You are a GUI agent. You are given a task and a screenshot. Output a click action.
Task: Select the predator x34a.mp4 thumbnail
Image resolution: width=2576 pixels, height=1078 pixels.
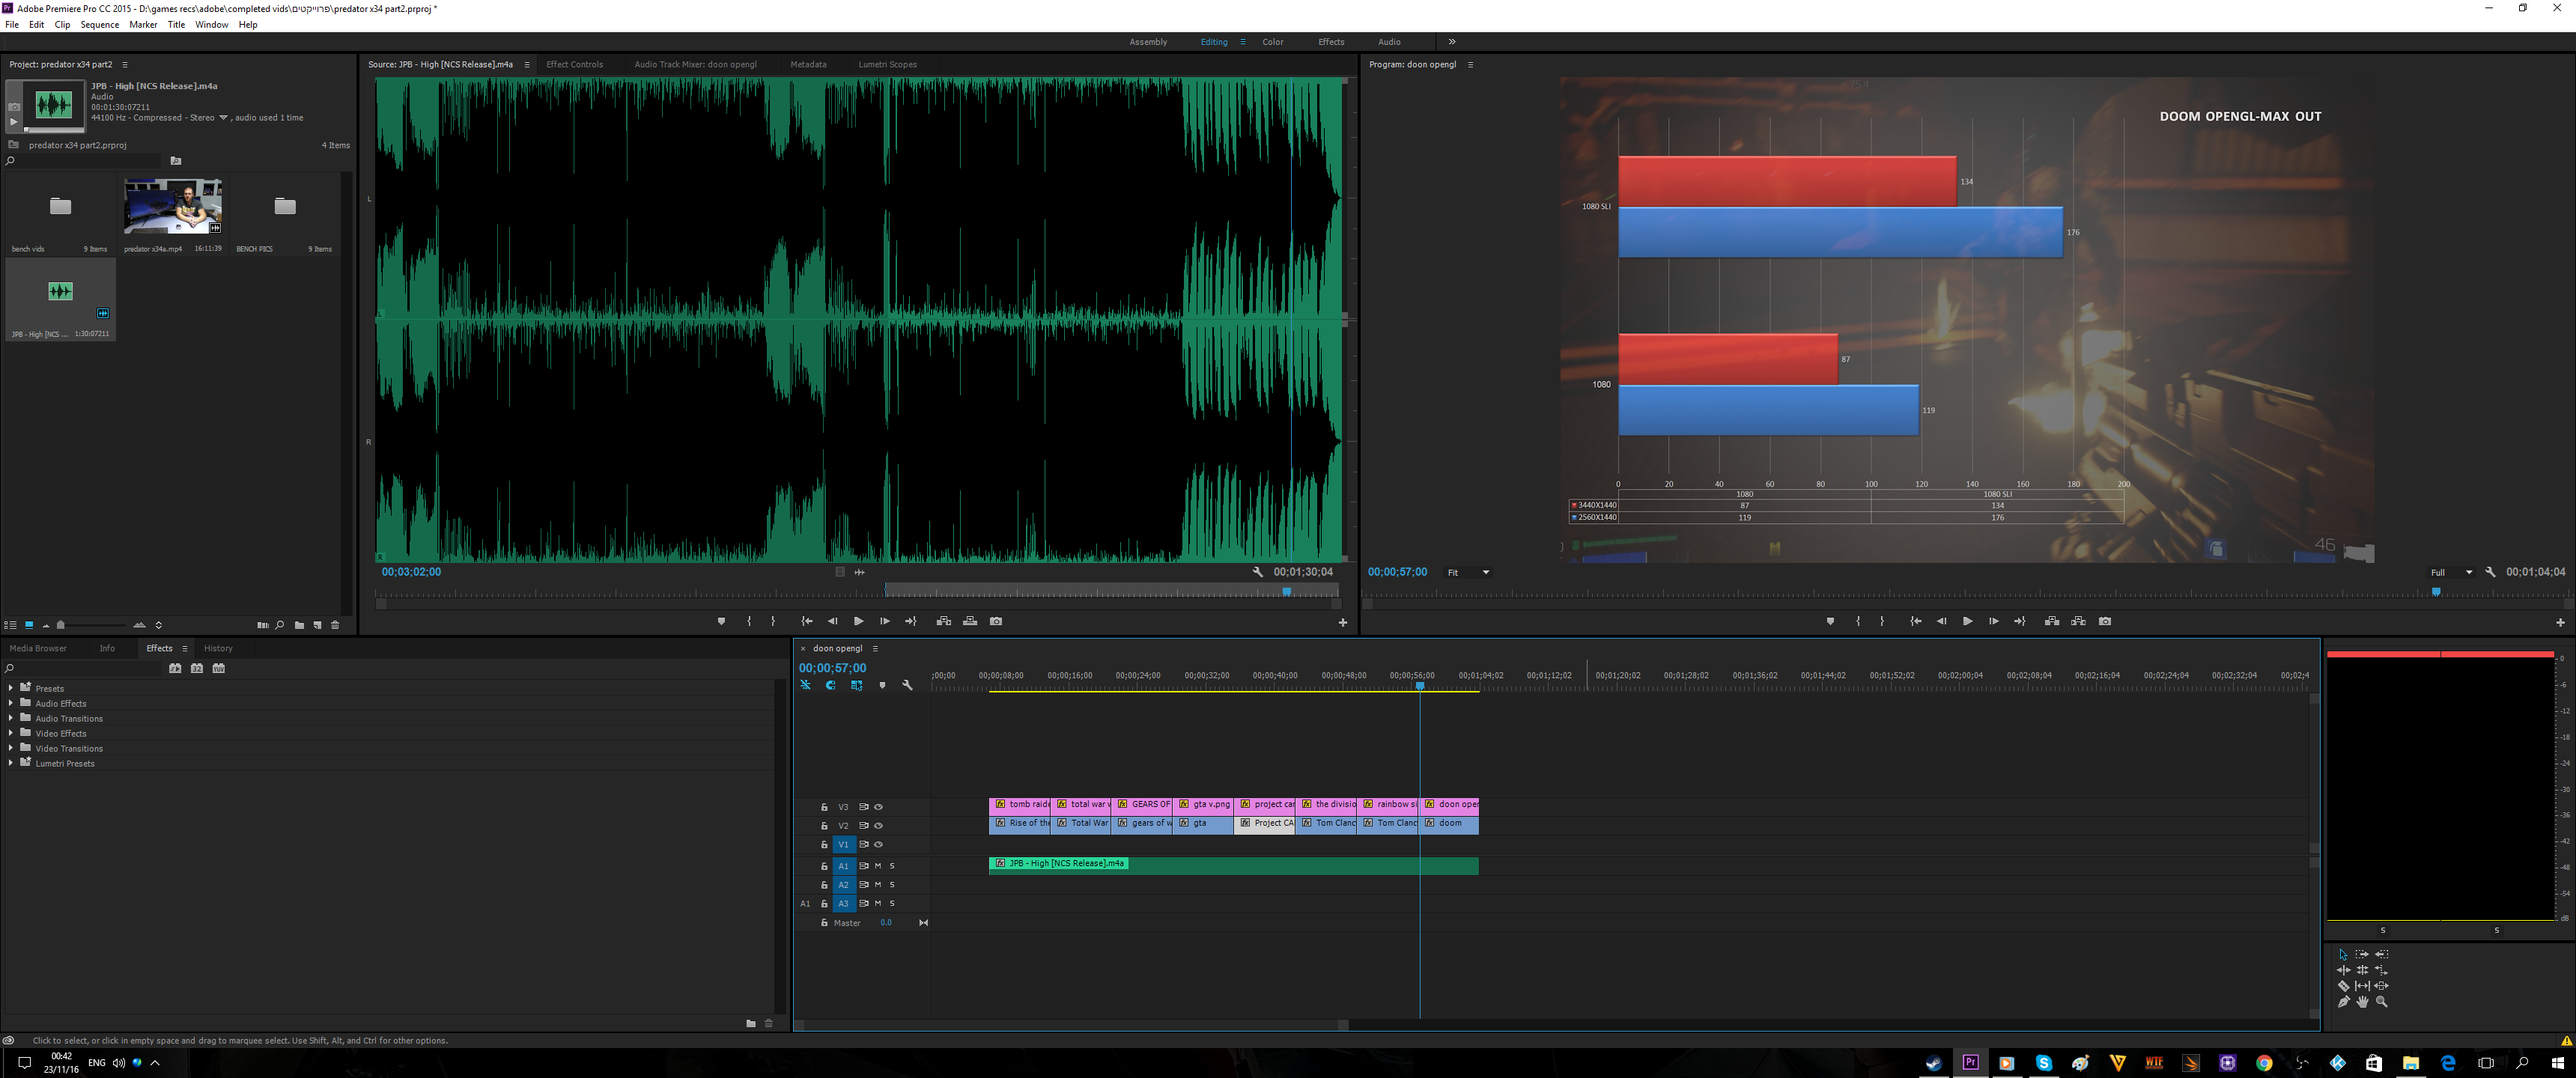[173, 206]
